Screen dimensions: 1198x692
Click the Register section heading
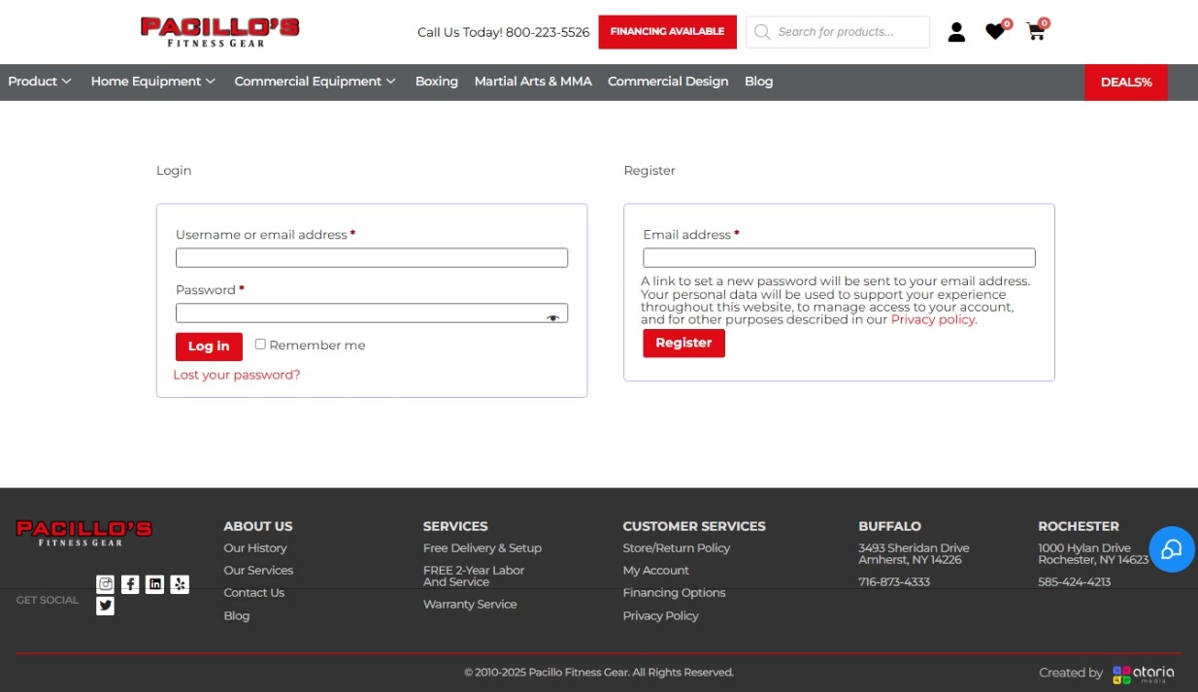649,171
